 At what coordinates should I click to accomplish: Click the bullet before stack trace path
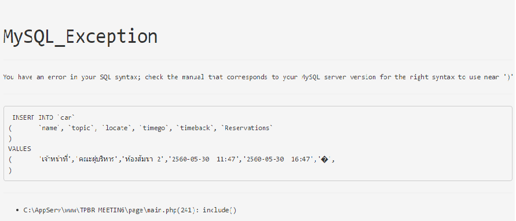coord(17,211)
